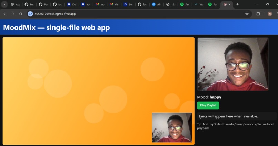Bookmark this page with star icon
Viewport: 278px width, 146px height.
click(x=247, y=14)
